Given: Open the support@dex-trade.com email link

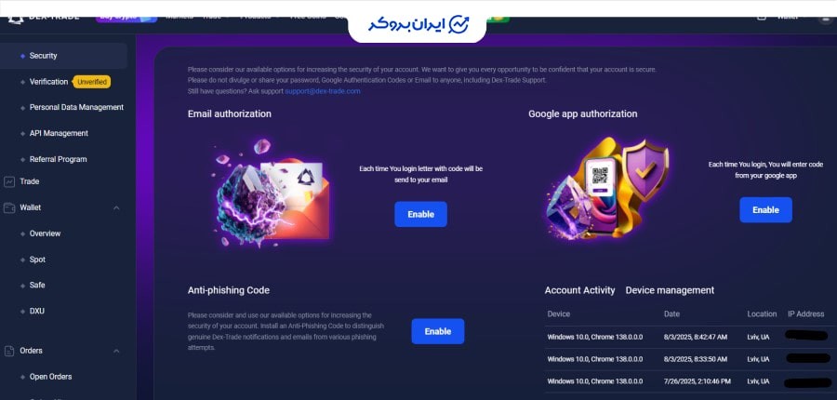Looking at the screenshot, I should point(323,91).
